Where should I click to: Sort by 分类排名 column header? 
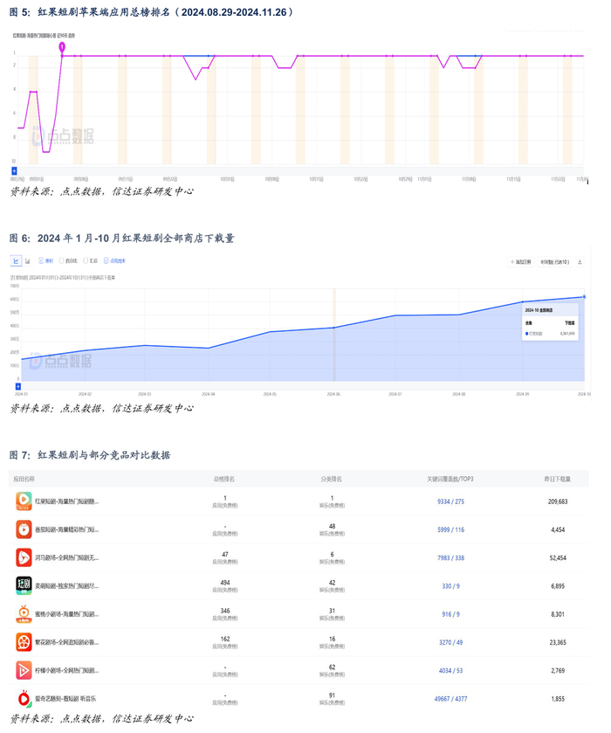coord(331,479)
